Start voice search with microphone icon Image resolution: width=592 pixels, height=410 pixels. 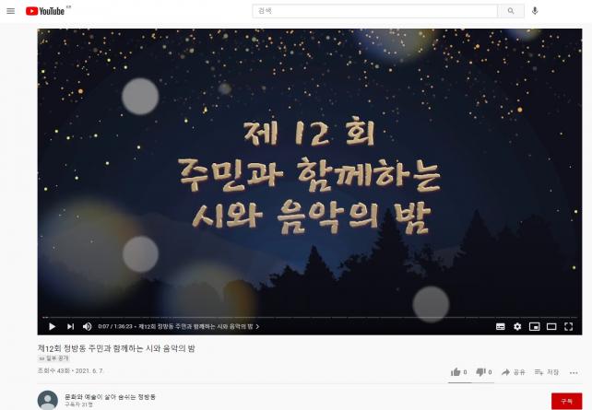coord(535,11)
